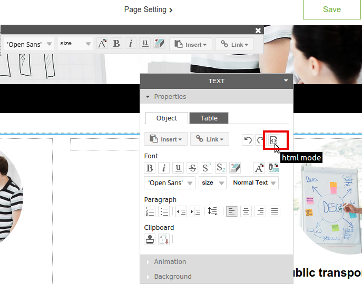
Task: Click the paste as text icon
Action: (164, 239)
